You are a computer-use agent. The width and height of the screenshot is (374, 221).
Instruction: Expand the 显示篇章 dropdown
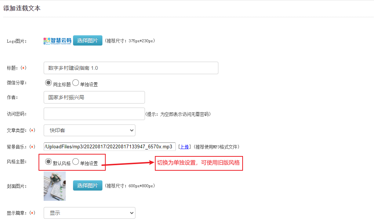click(89, 213)
